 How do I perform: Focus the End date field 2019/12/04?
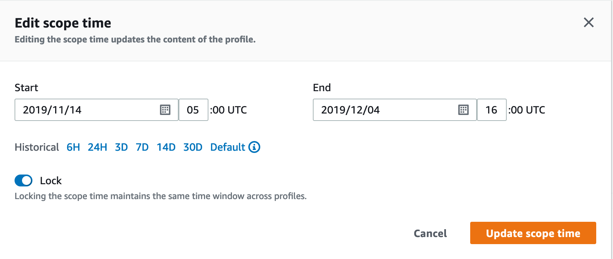click(x=395, y=110)
